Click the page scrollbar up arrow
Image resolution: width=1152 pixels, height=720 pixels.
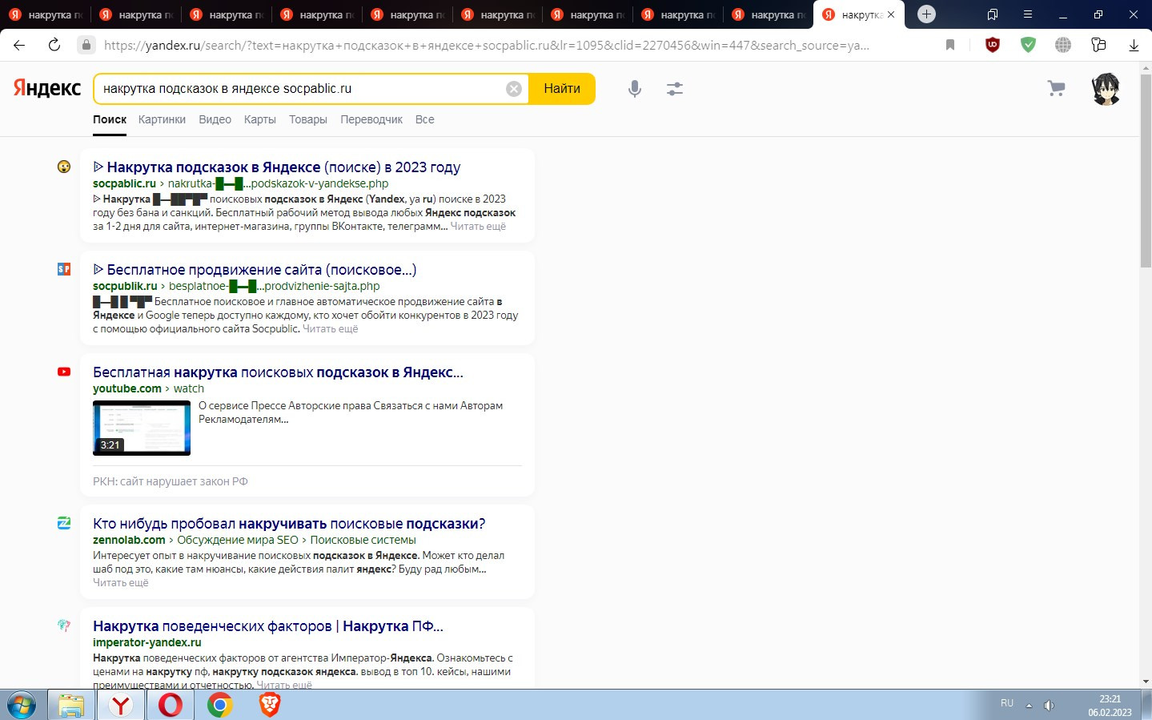[x=1146, y=69]
